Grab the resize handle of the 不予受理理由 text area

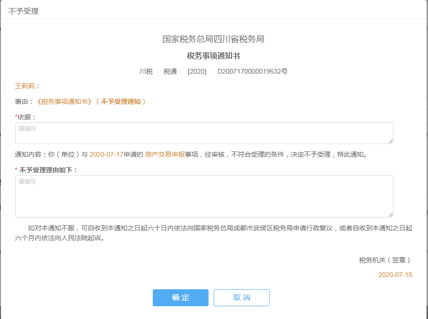pos(391,215)
